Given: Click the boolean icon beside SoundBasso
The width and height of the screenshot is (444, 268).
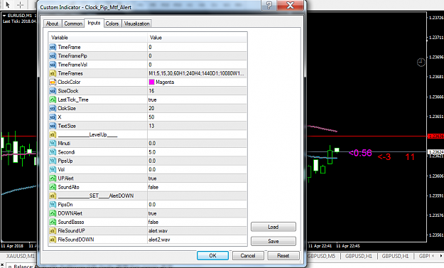Looking at the screenshot, I should coord(53,222).
